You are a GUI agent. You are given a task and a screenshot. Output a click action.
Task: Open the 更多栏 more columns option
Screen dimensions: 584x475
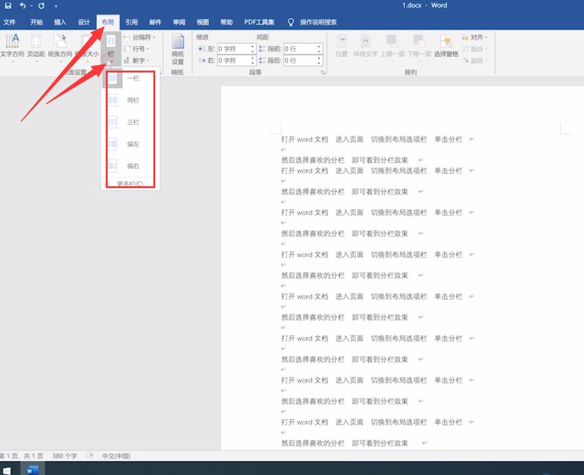(x=130, y=184)
